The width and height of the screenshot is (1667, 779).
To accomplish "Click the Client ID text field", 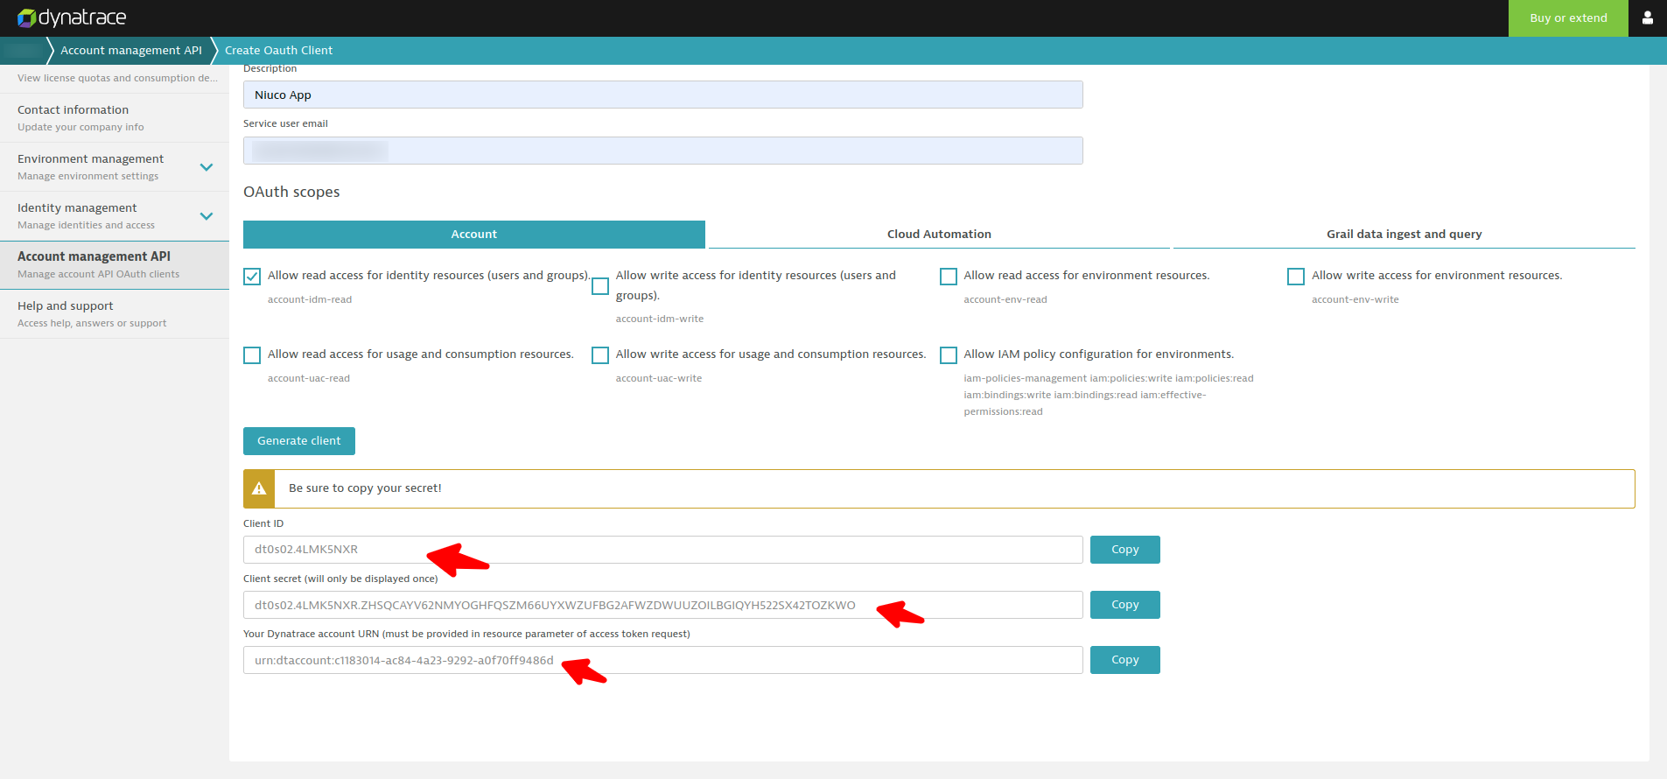I will [663, 550].
